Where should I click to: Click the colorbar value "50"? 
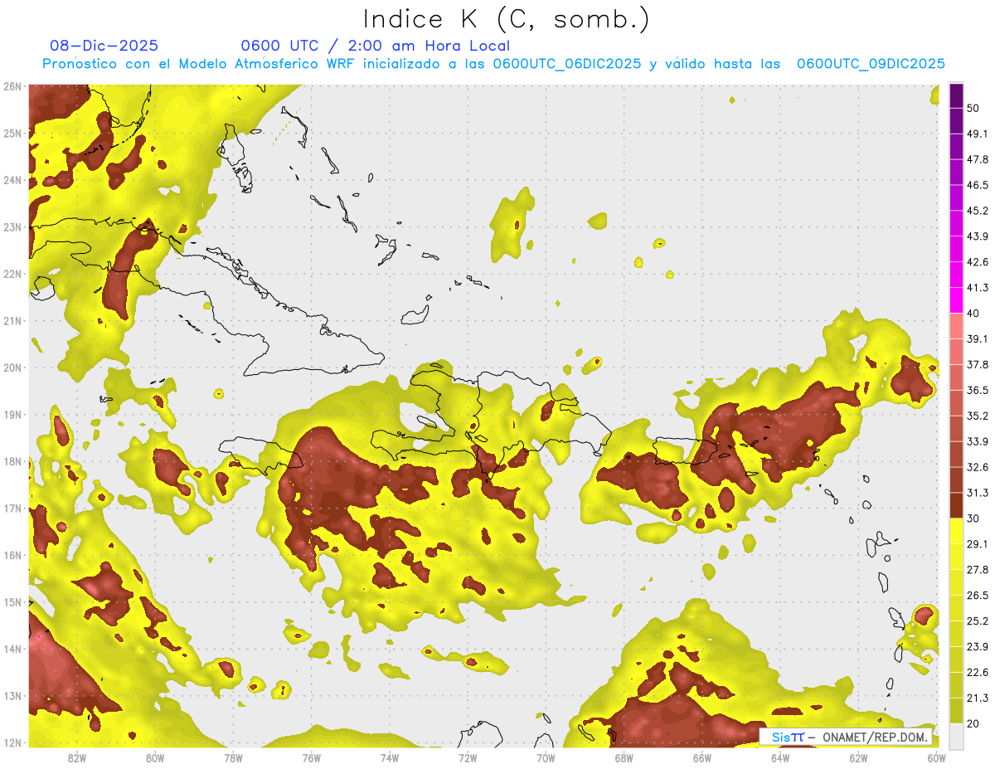[x=973, y=108]
